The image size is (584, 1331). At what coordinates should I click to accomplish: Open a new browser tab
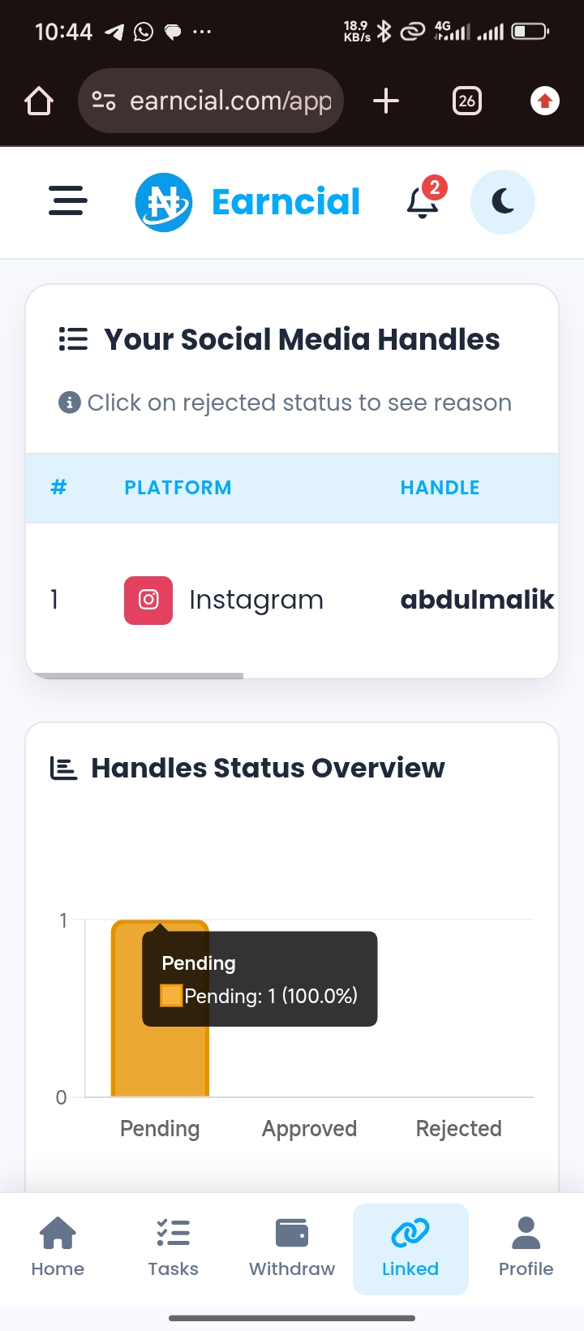tap(386, 101)
